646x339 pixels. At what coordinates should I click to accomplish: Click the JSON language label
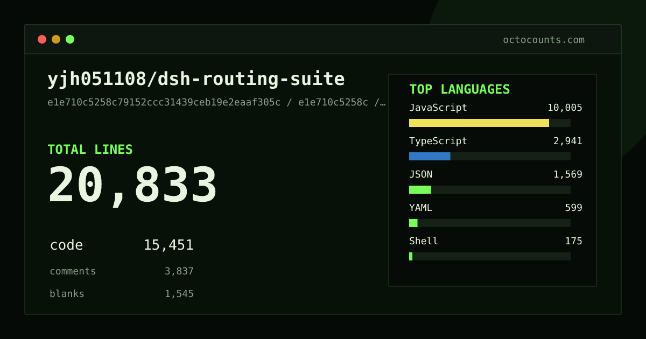420,174
